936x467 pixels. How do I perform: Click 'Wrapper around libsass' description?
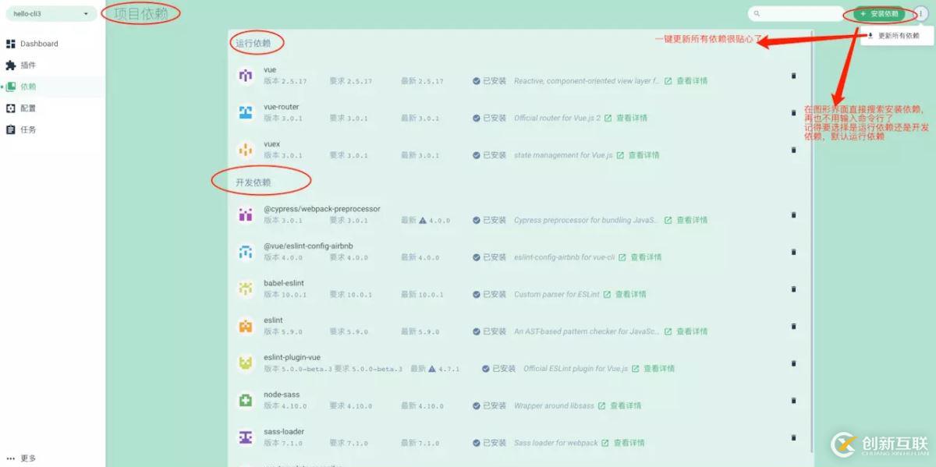pos(554,406)
